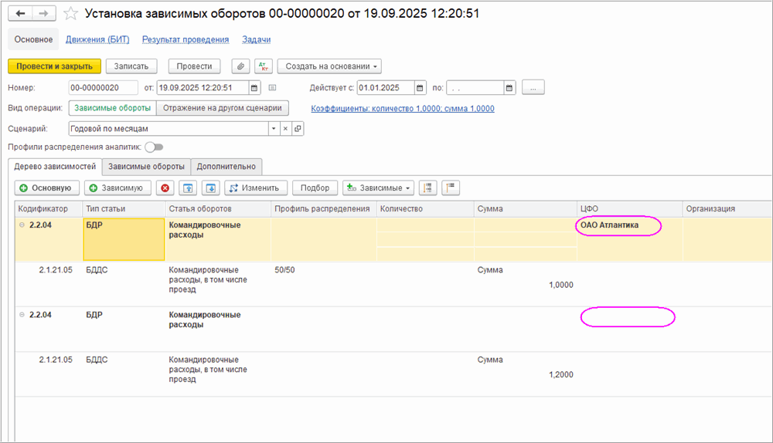Open the Коэффициенты количество/сумма link
Viewport: 773px width, 443px height.
[402, 108]
